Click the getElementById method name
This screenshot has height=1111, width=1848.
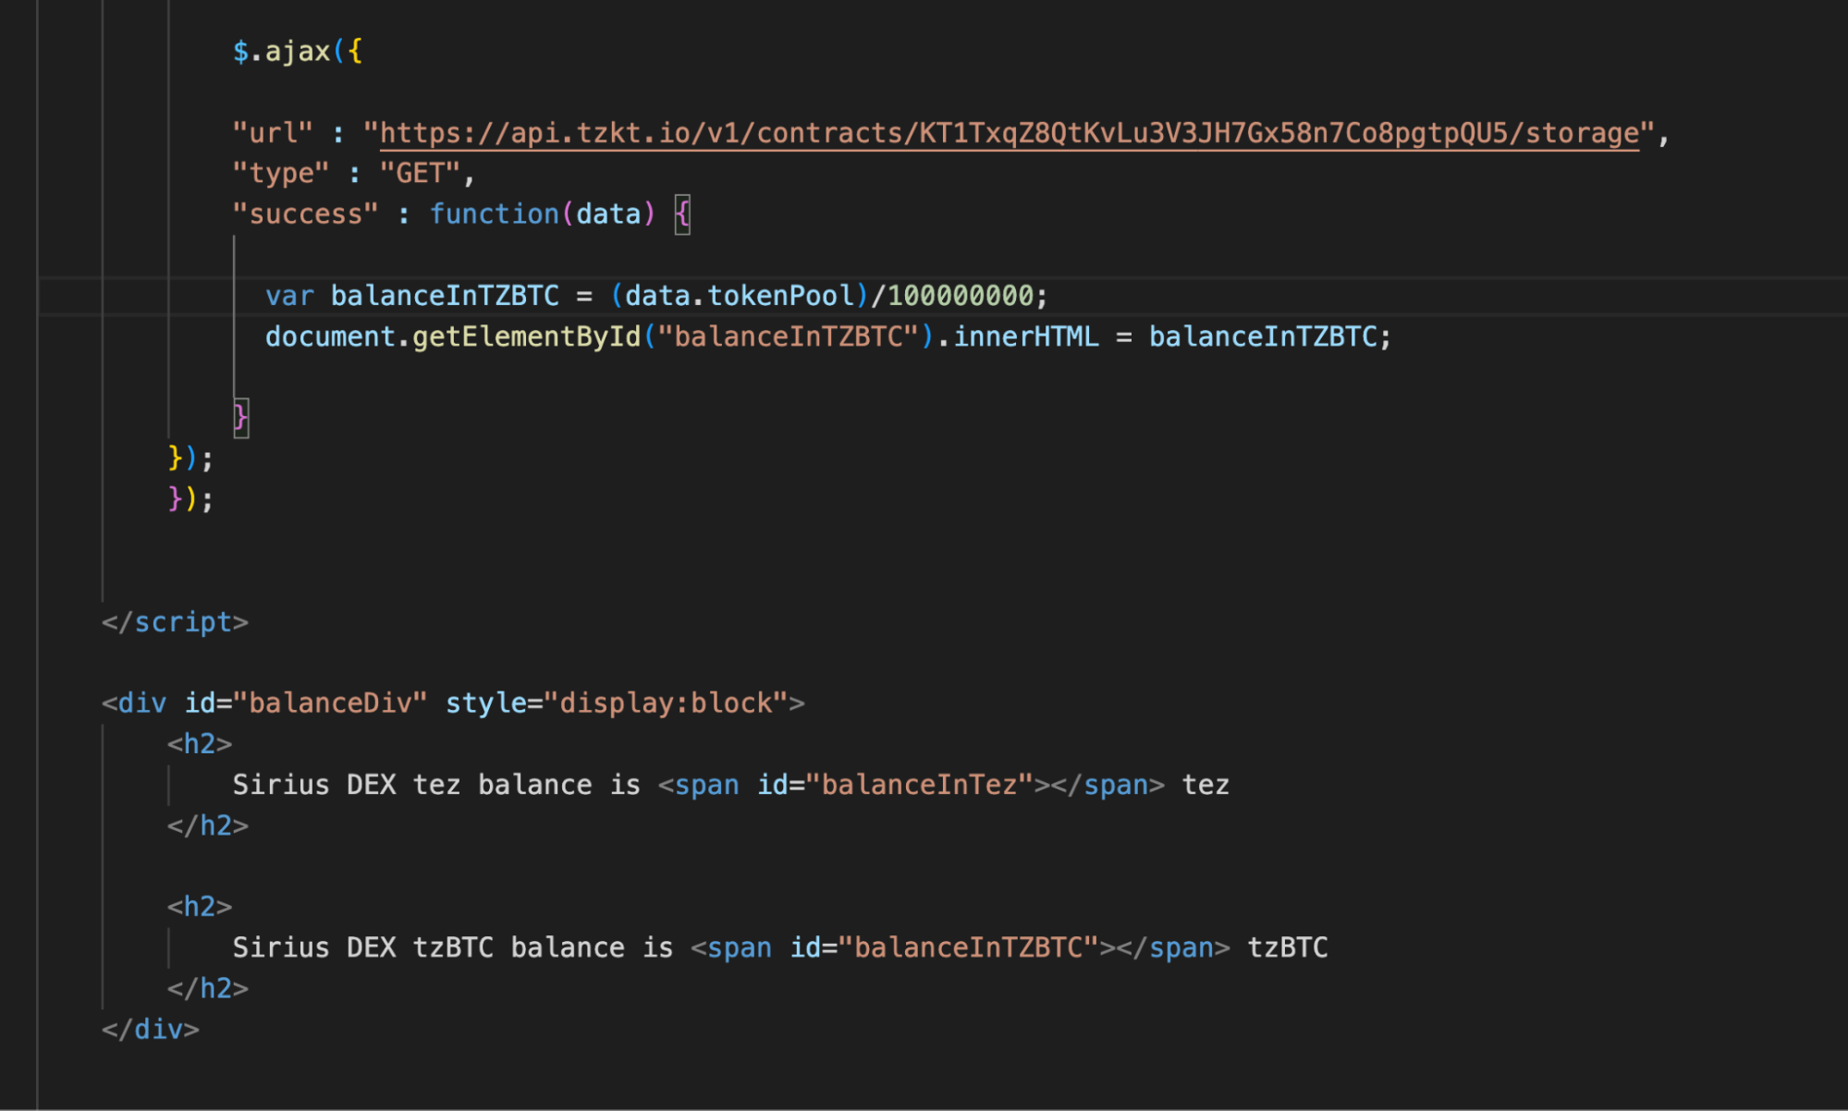coord(526,336)
